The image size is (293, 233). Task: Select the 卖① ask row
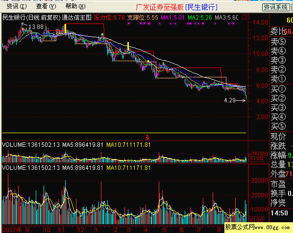pyautogui.click(x=281, y=79)
